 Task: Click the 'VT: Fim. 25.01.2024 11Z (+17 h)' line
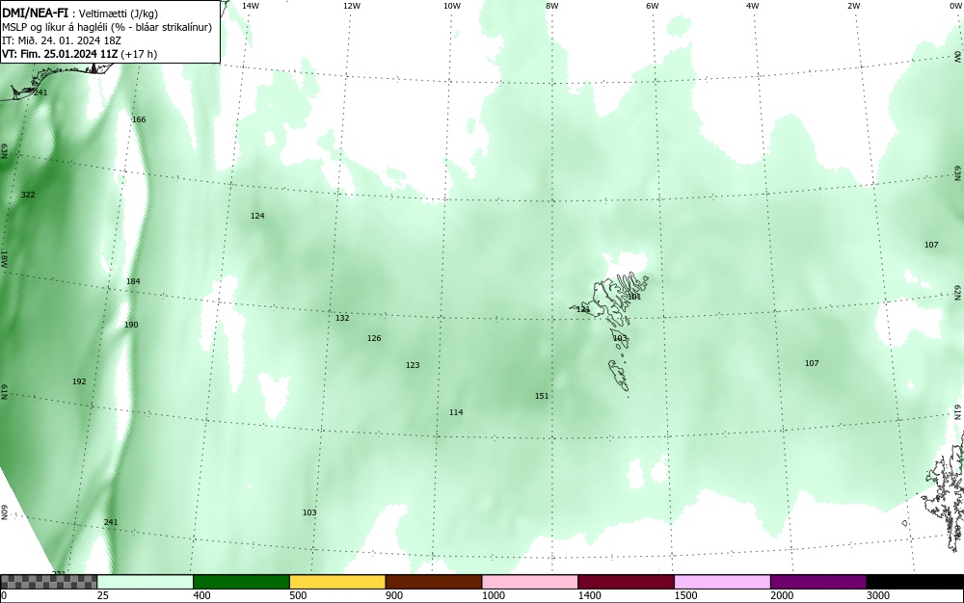point(79,54)
